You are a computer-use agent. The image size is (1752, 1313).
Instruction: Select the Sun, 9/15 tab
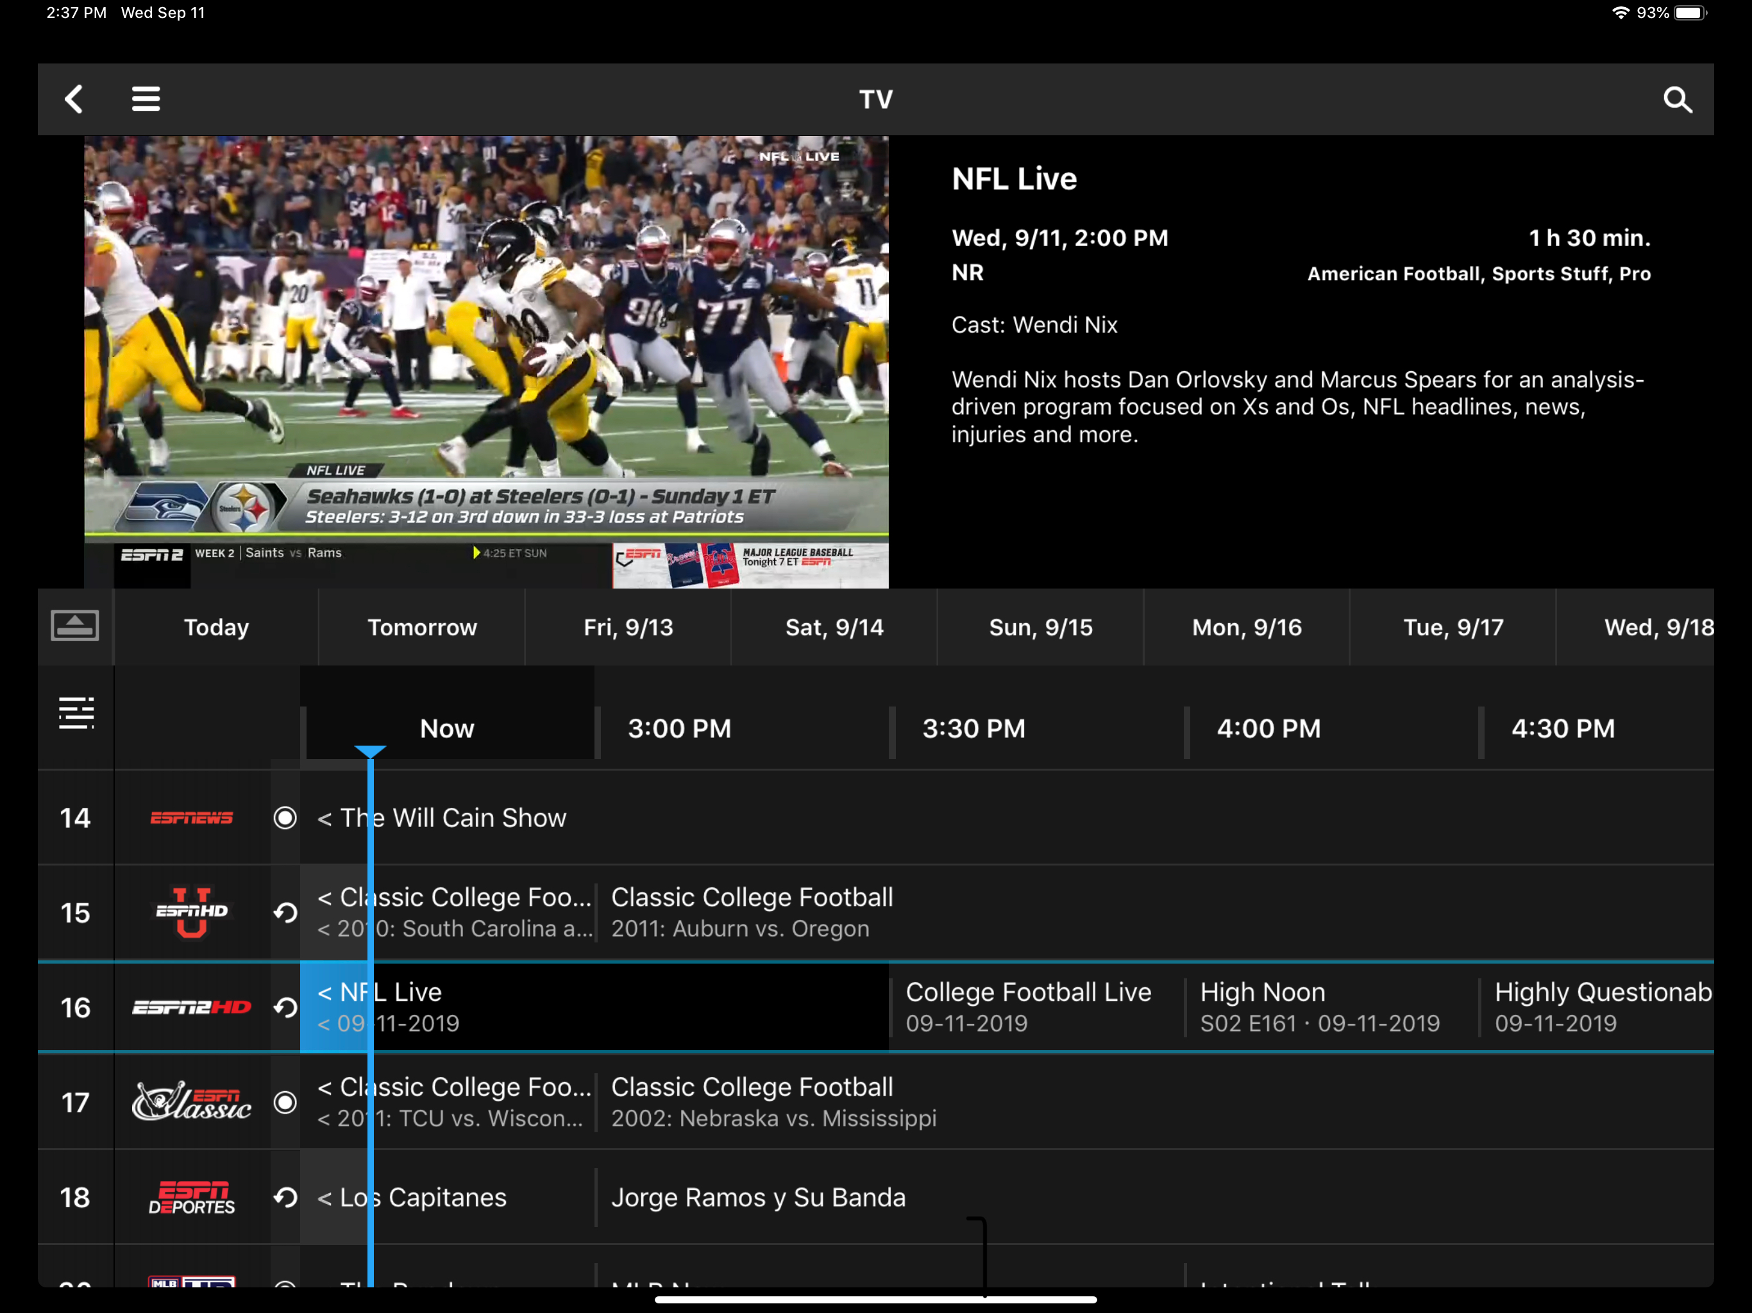point(1041,627)
